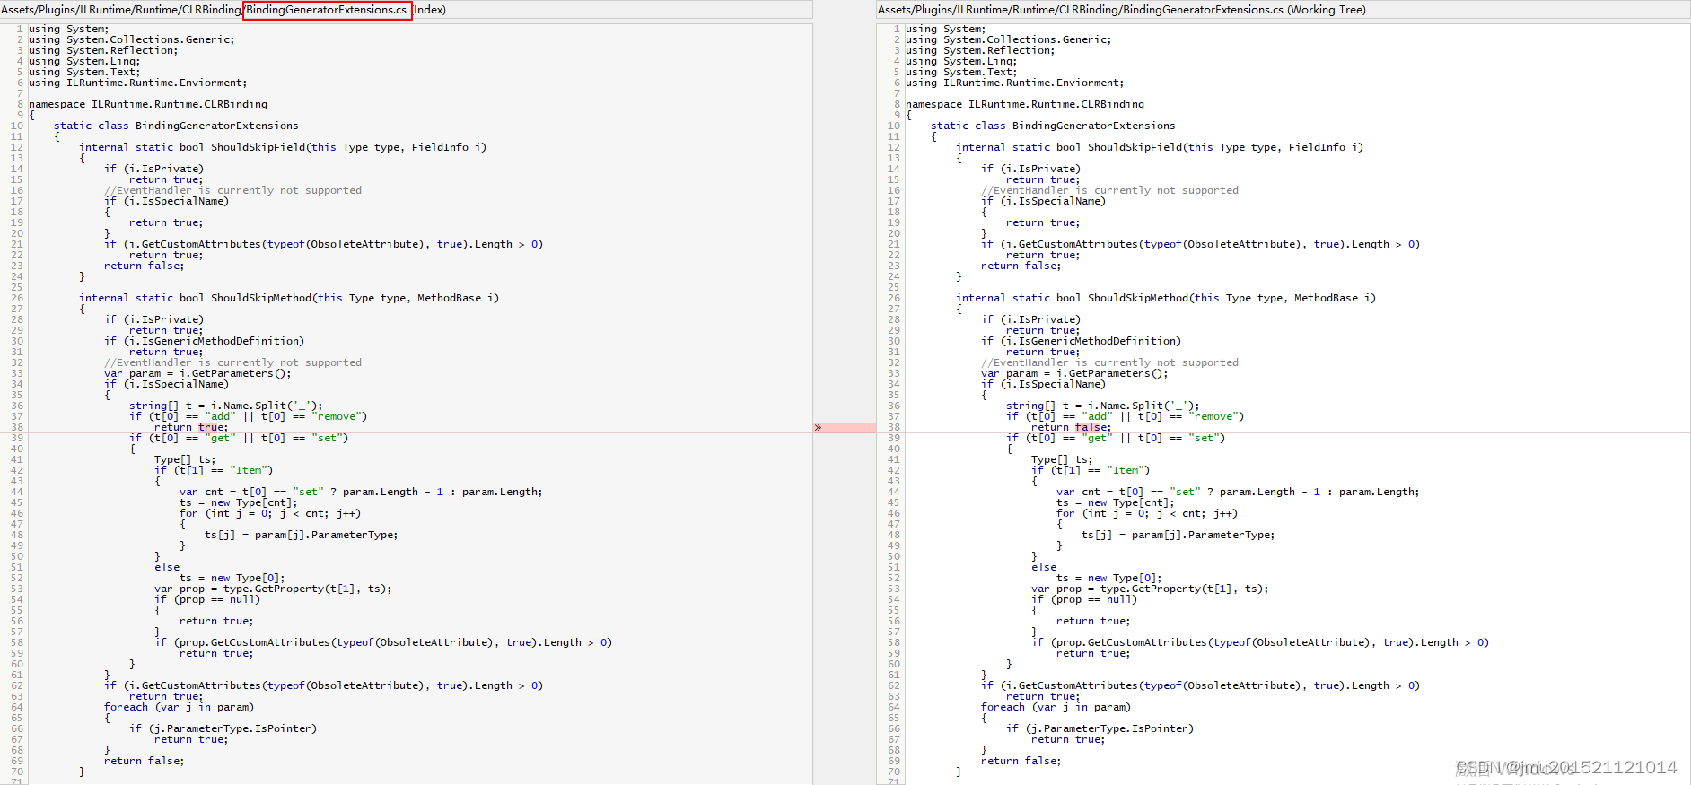Viewport: 1691px width, 785px height.
Task: Click the 'add' or 'remove' condition in right pane
Action: (x=1126, y=416)
